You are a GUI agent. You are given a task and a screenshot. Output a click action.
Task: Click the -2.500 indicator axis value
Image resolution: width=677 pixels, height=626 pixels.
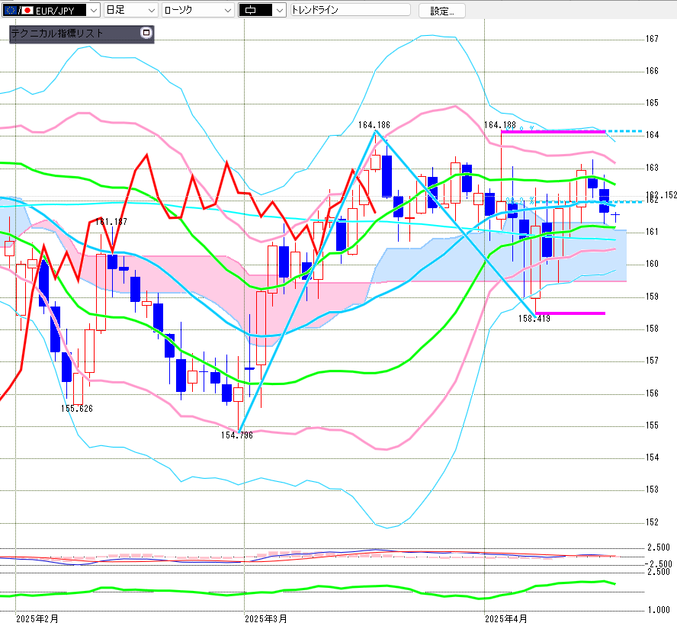(x=659, y=563)
